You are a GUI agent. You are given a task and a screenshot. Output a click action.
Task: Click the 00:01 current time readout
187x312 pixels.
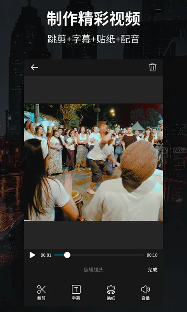pyautogui.click(x=46, y=255)
